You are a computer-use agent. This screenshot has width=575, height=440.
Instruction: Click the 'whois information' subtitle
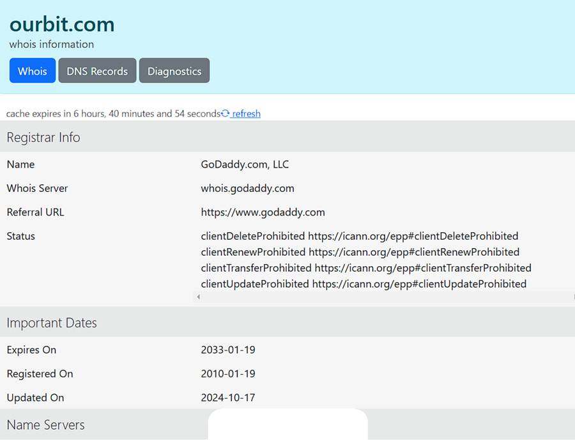(x=52, y=44)
